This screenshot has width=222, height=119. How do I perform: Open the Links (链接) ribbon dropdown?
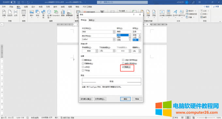point(123,11)
